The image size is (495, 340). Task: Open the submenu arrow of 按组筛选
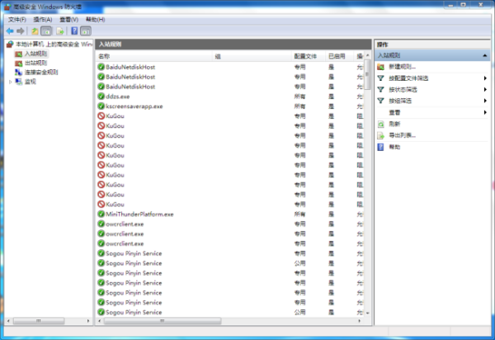(x=485, y=101)
